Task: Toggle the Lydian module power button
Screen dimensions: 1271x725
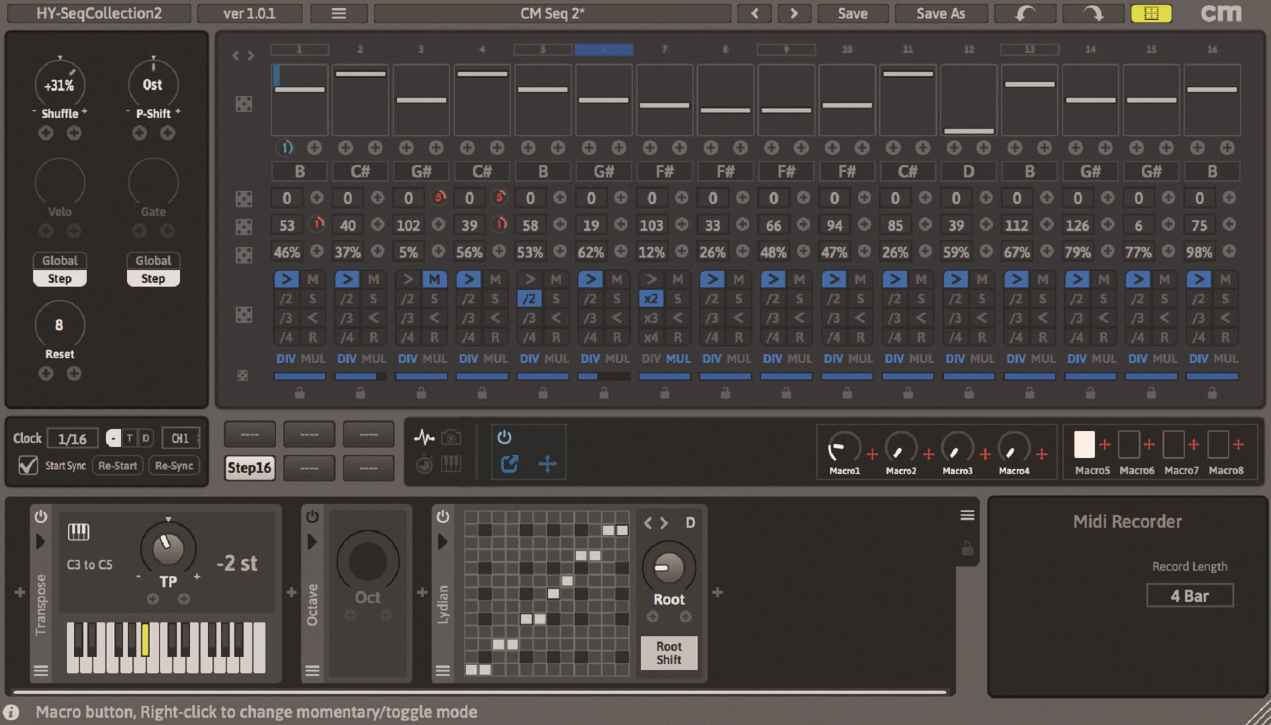Action: point(443,516)
